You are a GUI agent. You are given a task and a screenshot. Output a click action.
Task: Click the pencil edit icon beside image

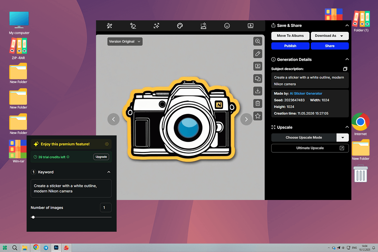(x=258, y=54)
